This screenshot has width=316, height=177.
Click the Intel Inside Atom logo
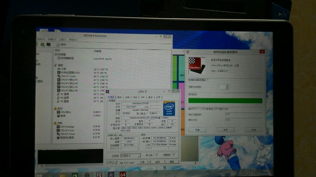click(x=169, y=108)
